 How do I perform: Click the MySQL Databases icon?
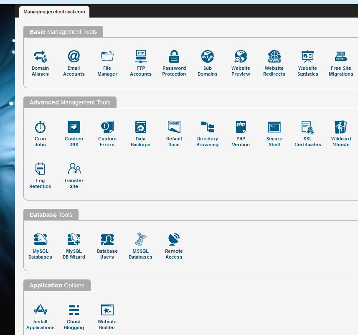click(x=40, y=239)
